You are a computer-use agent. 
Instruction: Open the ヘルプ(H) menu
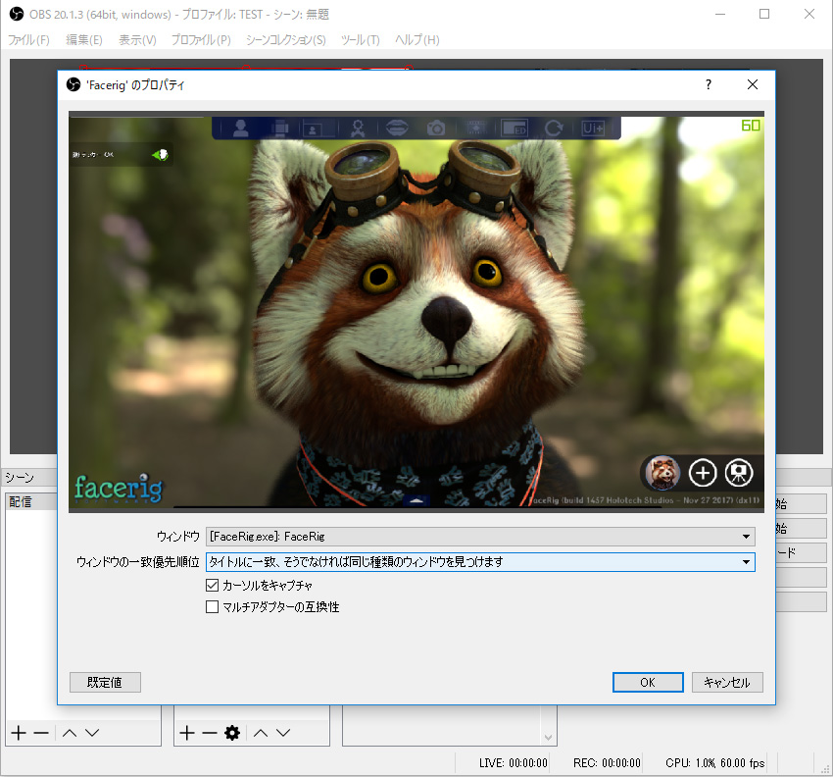(417, 40)
